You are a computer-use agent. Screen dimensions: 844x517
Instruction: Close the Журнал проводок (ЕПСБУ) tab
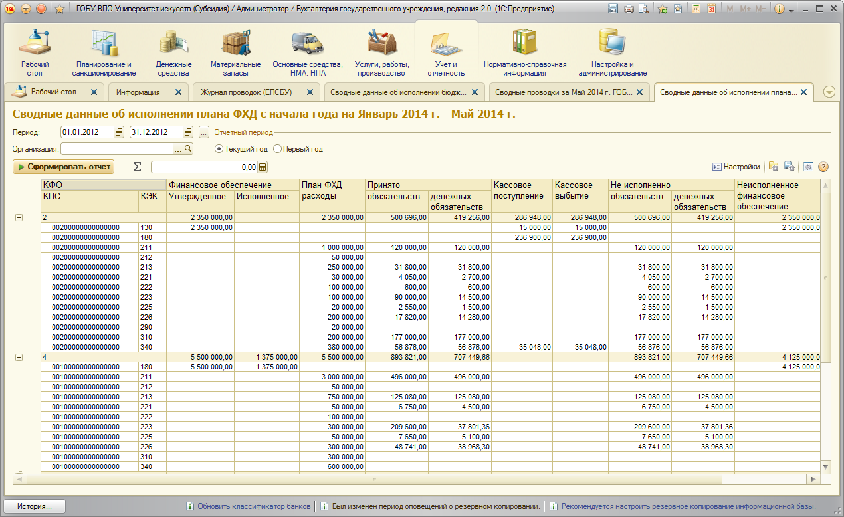pyautogui.click(x=309, y=92)
